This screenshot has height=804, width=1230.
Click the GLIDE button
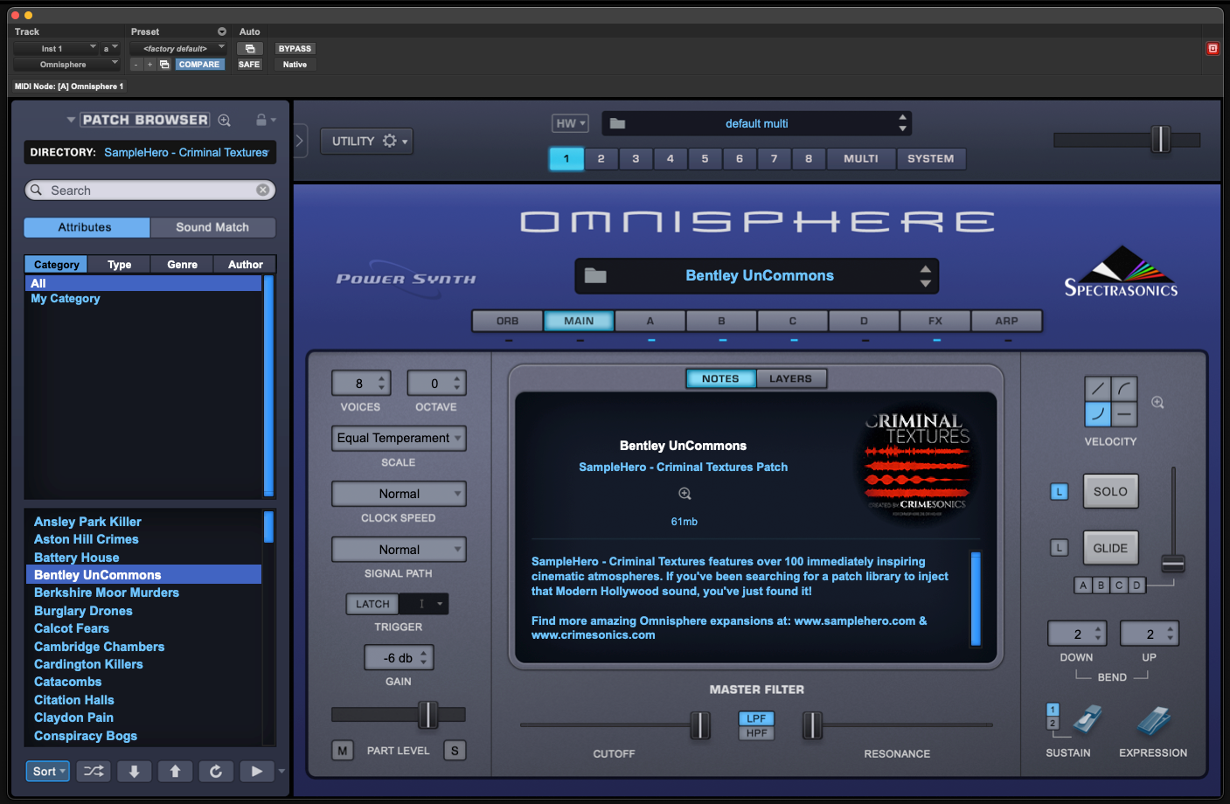coord(1110,548)
